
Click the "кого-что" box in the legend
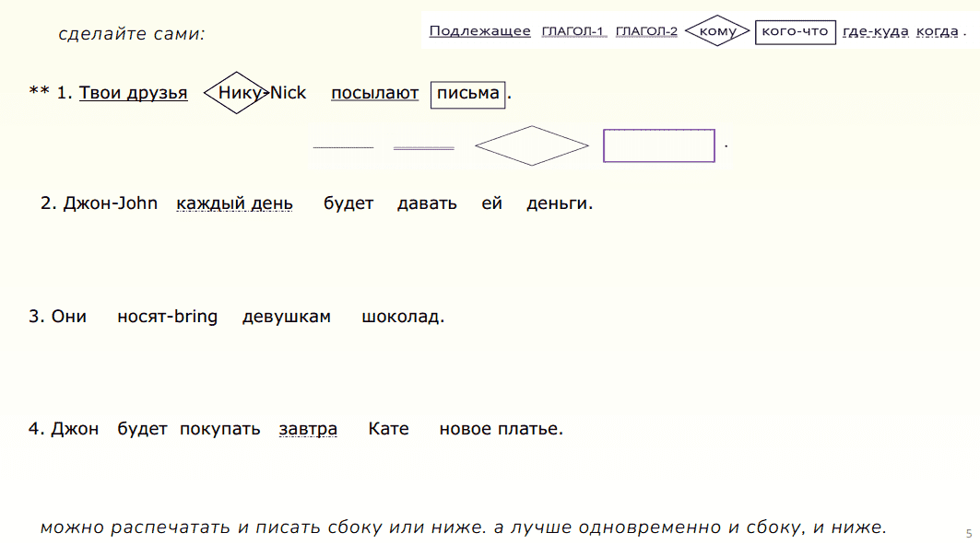795,32
